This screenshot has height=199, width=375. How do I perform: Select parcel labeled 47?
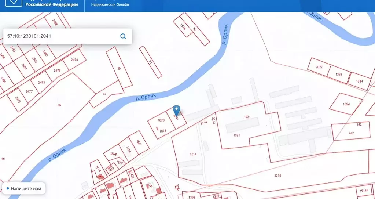click(104, 94)
